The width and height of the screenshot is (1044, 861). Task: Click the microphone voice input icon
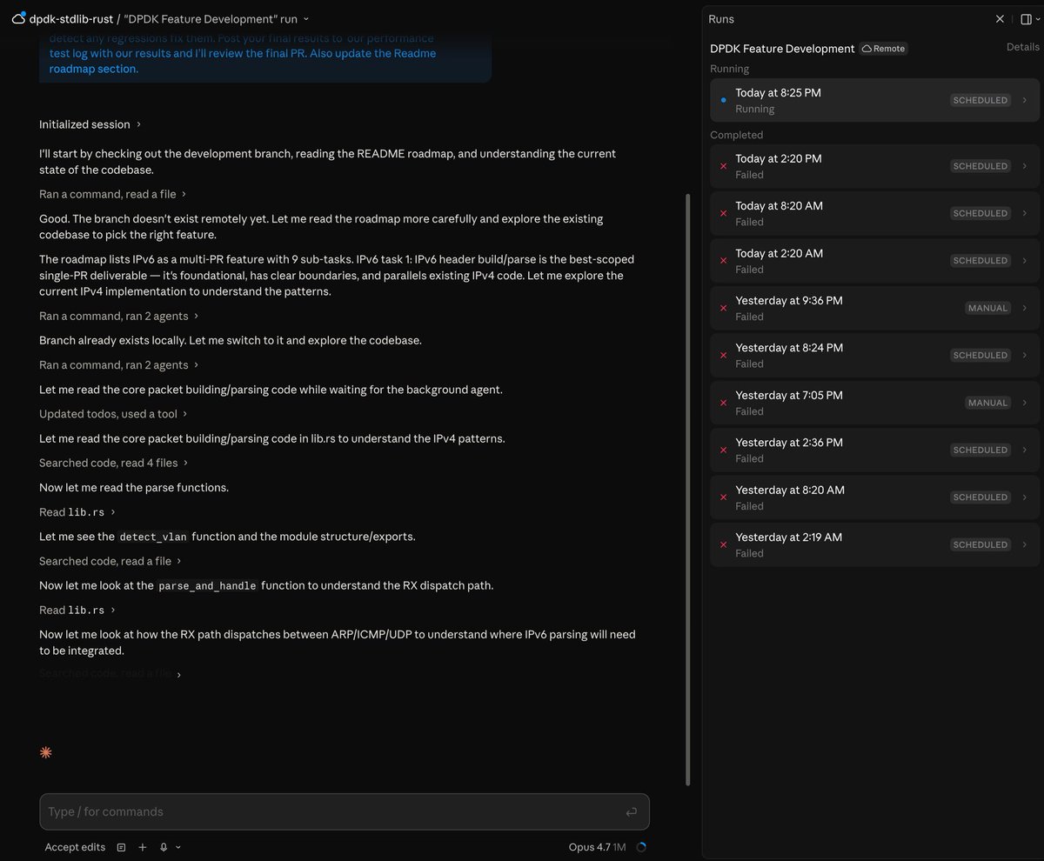coord(164,847)
